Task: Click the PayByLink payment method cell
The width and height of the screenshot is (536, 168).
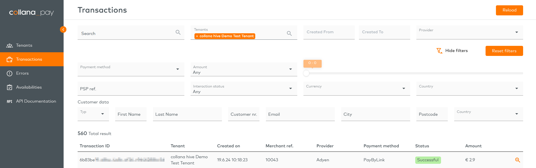Action: (x=374, y=160)
